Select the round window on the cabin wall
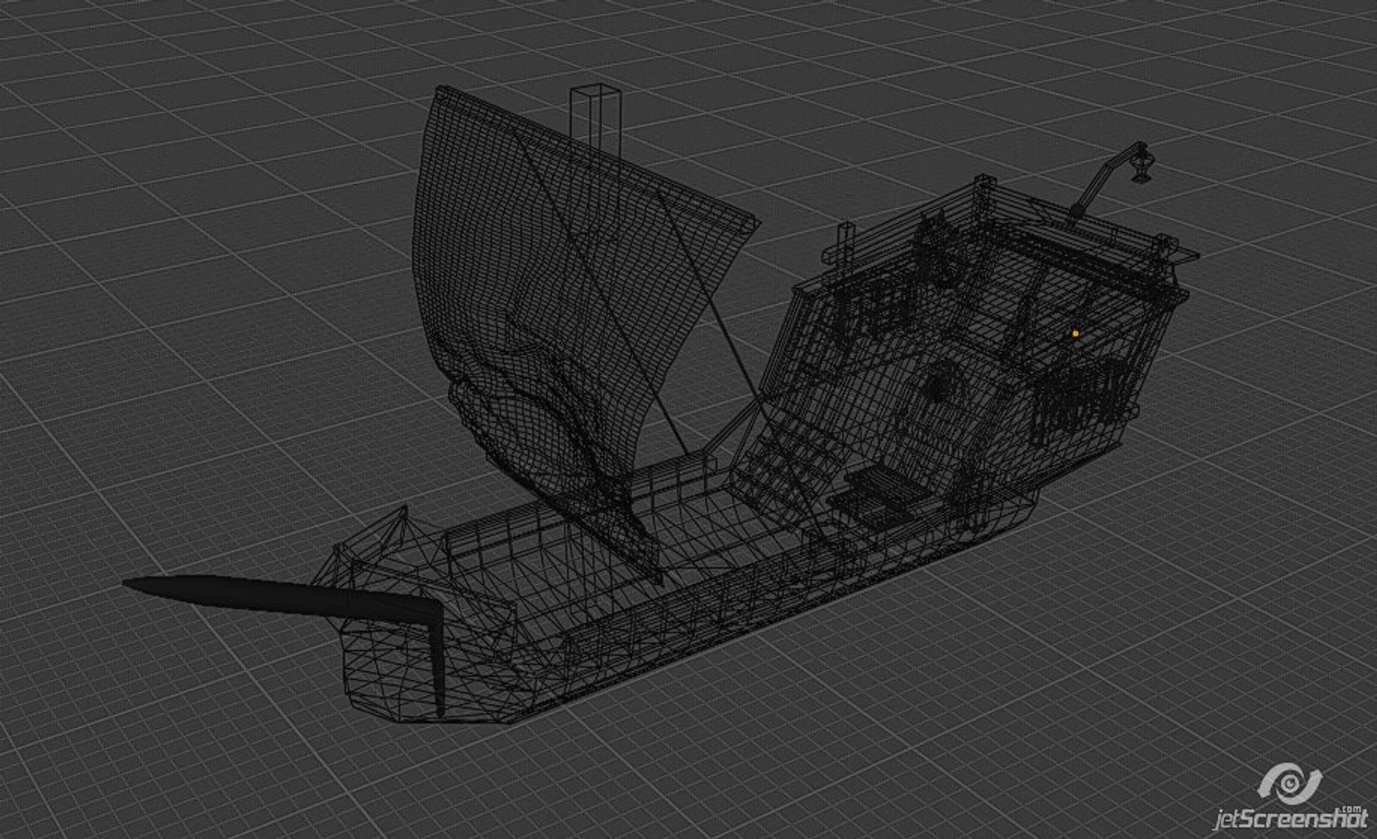This screenshot has height=839, width=1377. [x=941, y=381]
